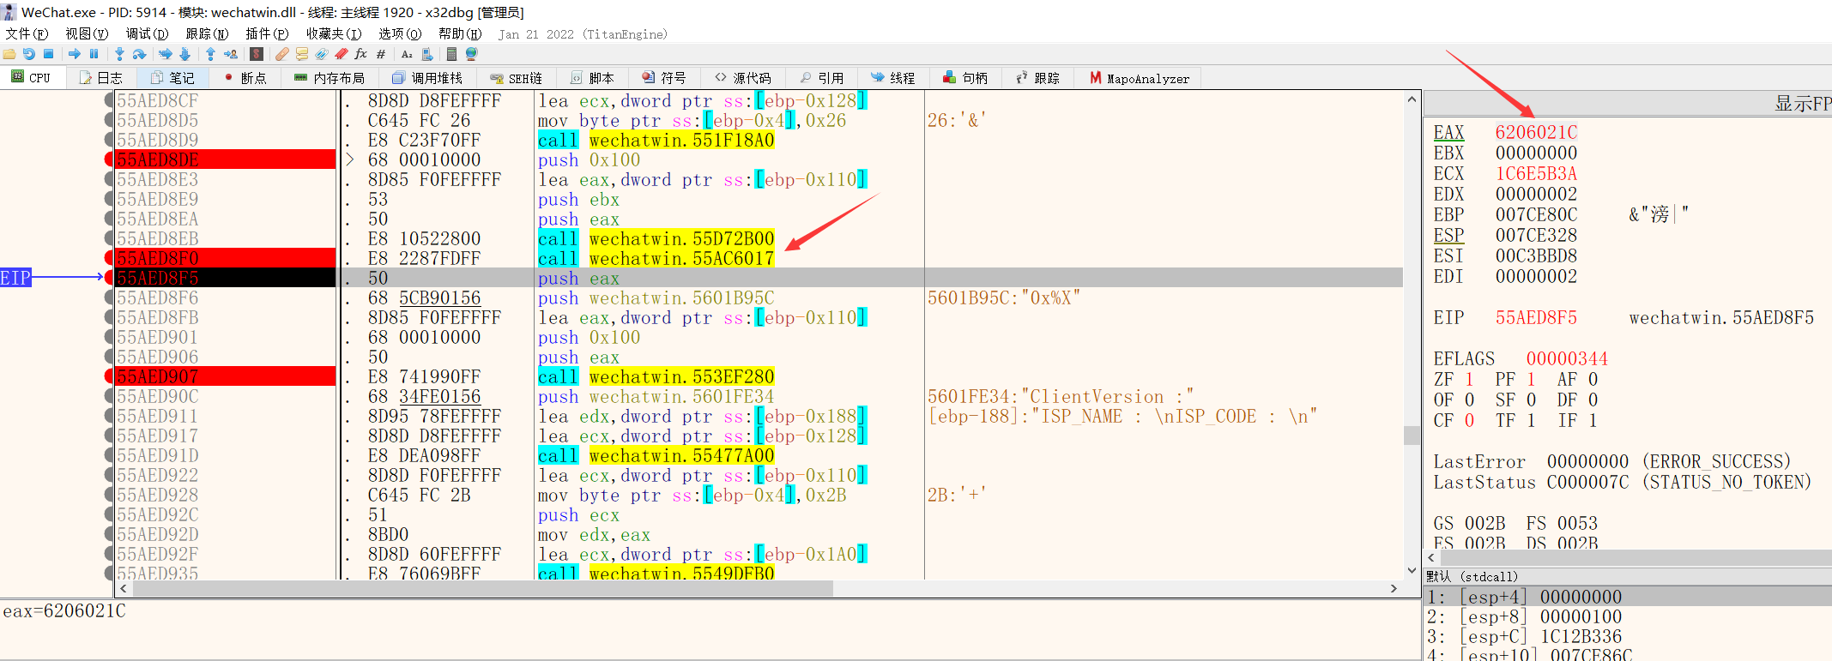Open the 视图 menu
This screenshot has width=1832, height=661.
(x=87, y=33)
